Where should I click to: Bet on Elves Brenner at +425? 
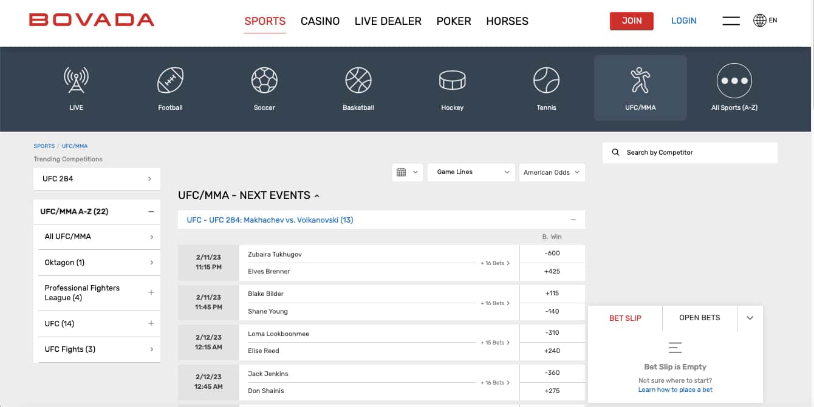[x=553, y=272]
